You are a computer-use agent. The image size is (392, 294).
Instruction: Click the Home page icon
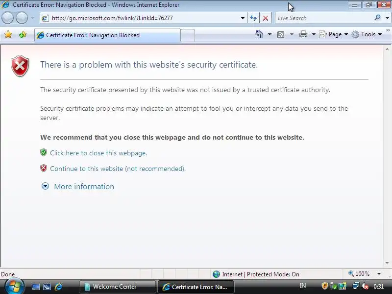coord(259,34)
